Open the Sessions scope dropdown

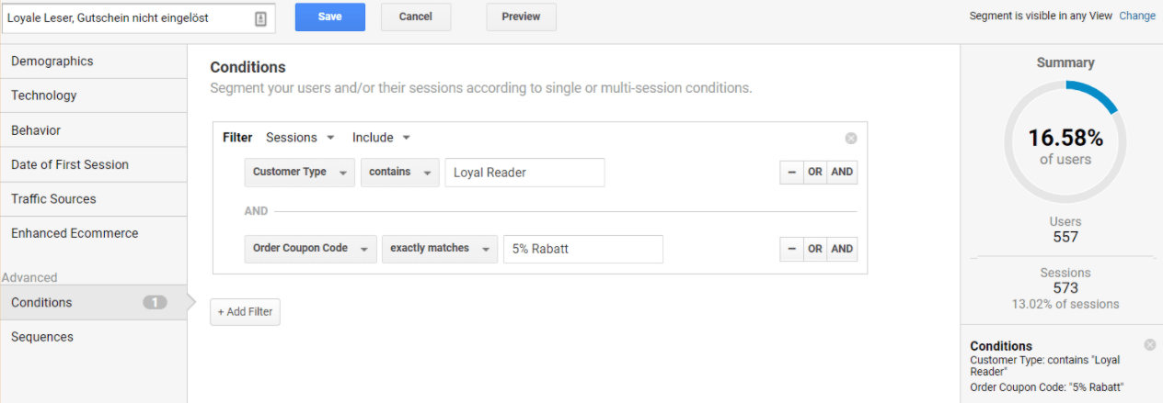(x=300, y=138)
